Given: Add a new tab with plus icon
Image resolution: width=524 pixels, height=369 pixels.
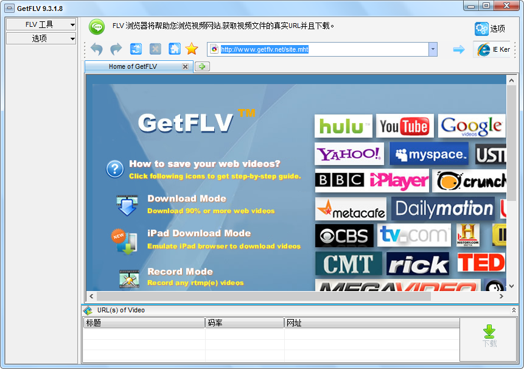Looking at the screenshot, I should (x=202, y=66).
